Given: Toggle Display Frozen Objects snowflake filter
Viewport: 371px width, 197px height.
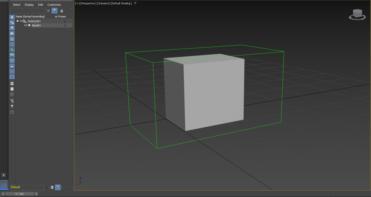Looking at the screenshot, I should click(x=12, y=71).
